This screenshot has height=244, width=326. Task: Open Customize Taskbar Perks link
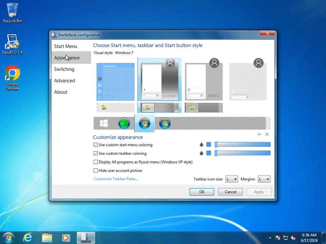click(116, 179)
